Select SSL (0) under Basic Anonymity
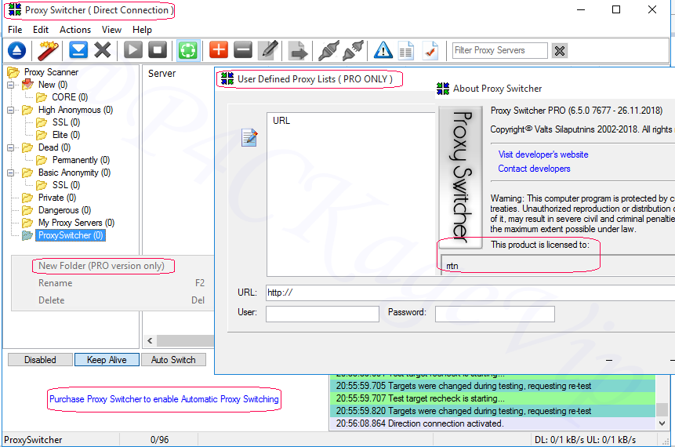Screen dimensions: 675x447 [67, 185]
